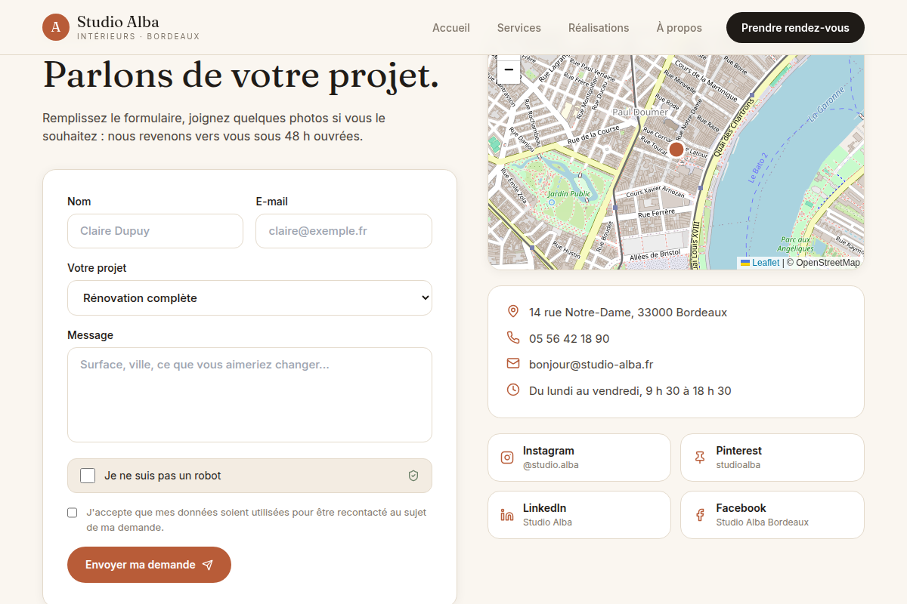Click the "Jardin Public" label on map
Screen dimensions: 907x604
(x=569, y=194)
